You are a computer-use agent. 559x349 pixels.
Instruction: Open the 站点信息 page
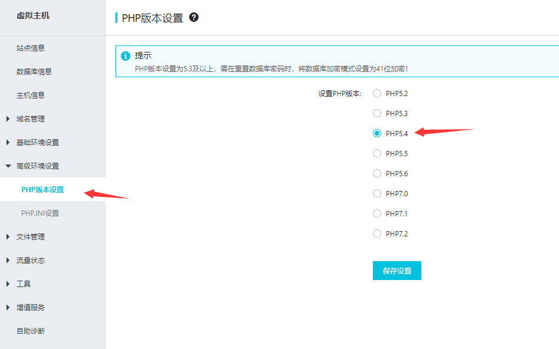[x=31, y=48]
